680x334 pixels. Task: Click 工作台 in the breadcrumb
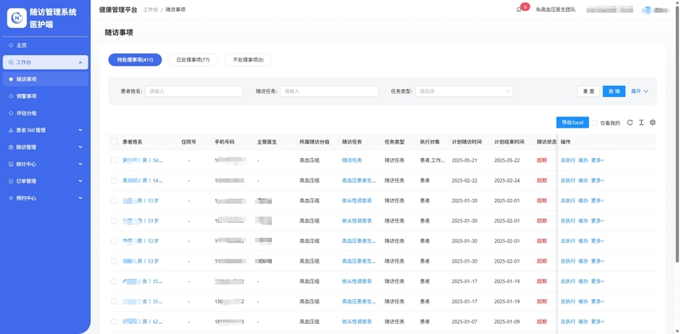pos(150,9)
